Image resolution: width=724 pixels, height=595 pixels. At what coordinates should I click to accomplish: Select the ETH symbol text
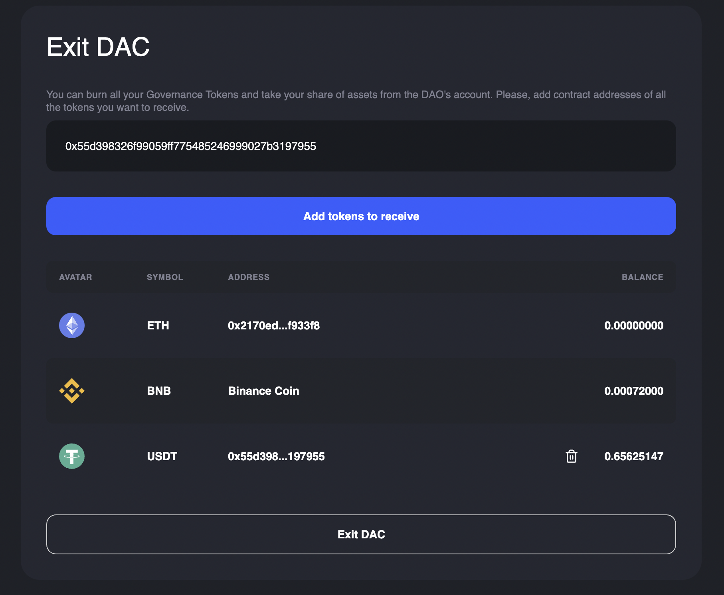click(x=158, y=325)
